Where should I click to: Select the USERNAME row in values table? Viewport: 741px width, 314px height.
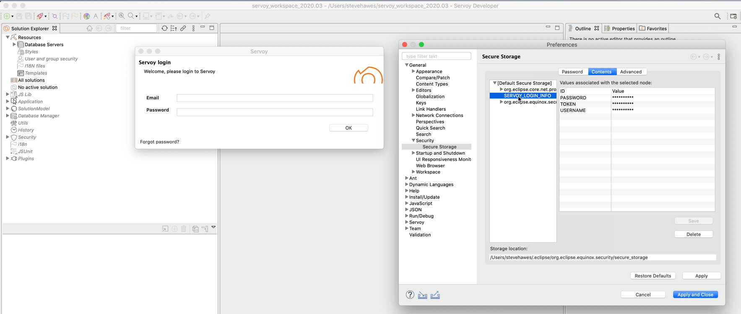[x=637, y=110]
